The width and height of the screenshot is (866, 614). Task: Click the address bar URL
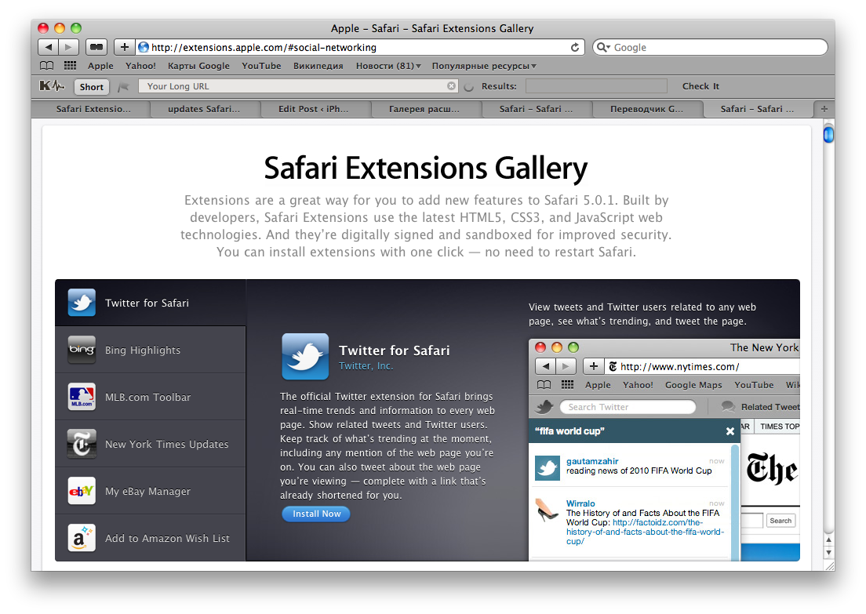[x=264, y=48]
